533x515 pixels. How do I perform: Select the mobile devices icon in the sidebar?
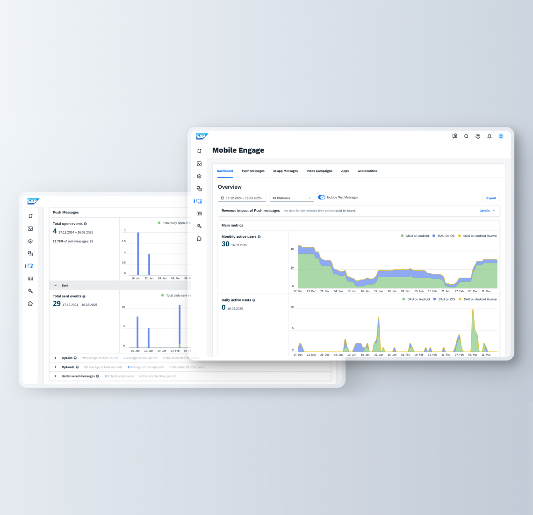point(199,200)
